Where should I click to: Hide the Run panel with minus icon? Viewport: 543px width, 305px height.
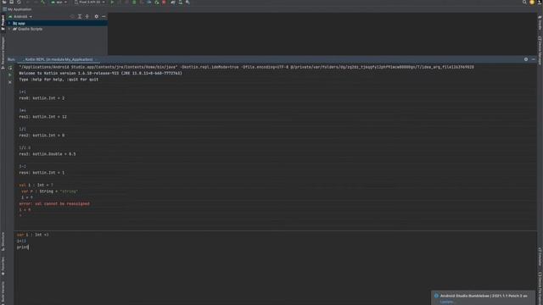click(x=534, y=59)
